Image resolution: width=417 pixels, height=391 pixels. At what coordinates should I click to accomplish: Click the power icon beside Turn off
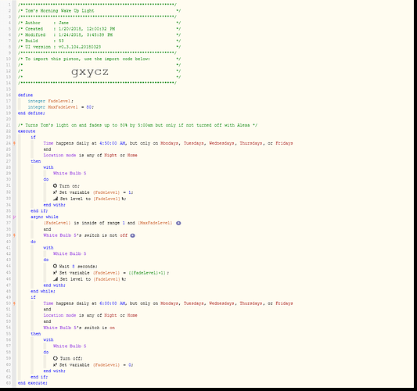coord(56,358)
